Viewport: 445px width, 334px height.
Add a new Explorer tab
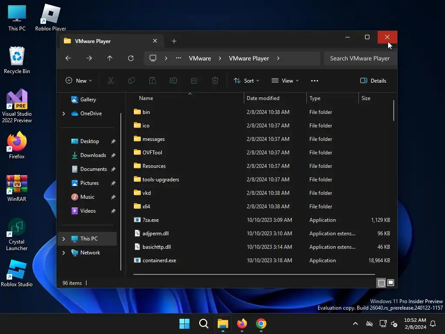click(174, 41)
